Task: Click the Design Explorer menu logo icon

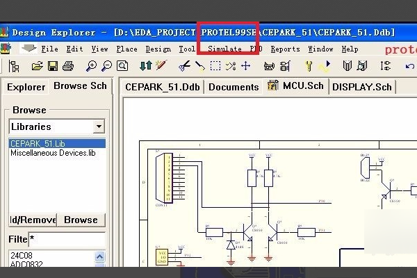Action: pyautogui.click(x=6, y=49)
